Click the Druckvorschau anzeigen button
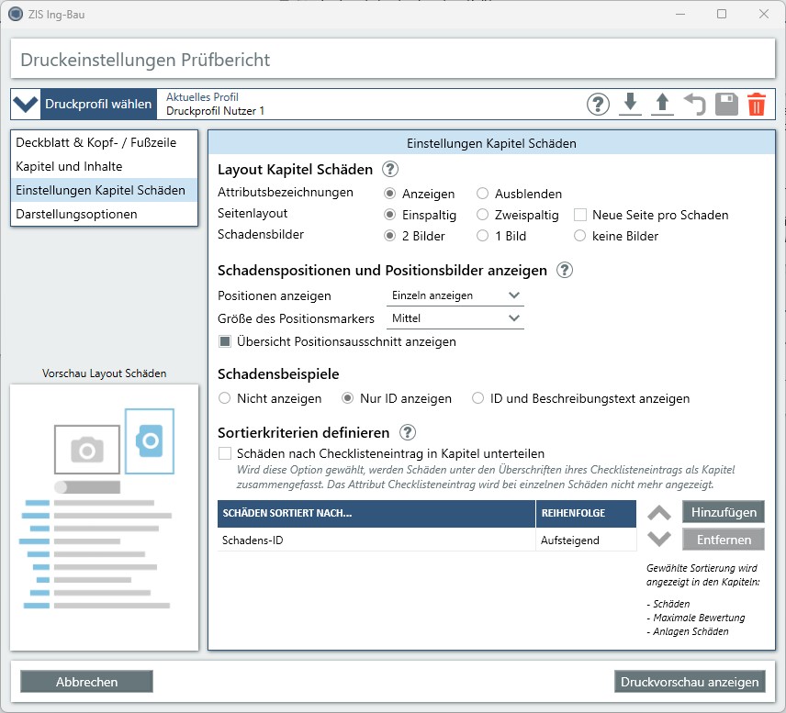 click(690, 682)
